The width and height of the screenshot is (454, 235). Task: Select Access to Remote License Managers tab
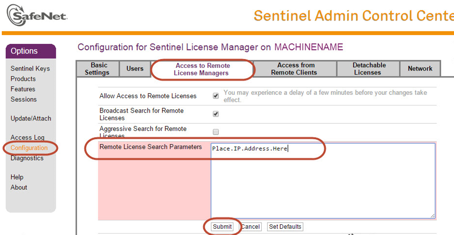tap(202, 69)
